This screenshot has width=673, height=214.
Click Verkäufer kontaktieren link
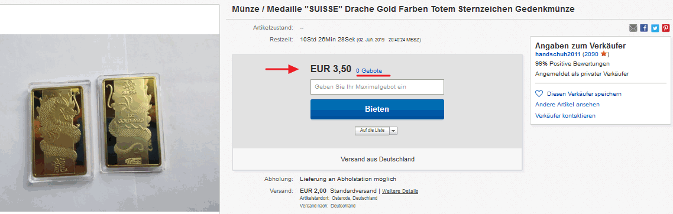pos(565,115)
